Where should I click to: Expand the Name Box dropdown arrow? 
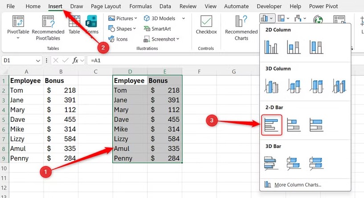click(x=38, y=61)
